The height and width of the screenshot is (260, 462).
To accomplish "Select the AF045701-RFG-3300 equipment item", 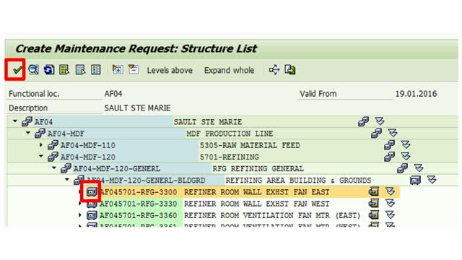I will pyautogui.click(x=139, y=192).
